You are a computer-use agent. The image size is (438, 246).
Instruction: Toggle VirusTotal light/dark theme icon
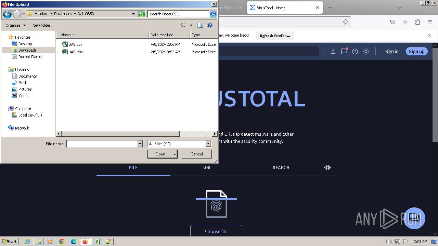pos(366,51)
